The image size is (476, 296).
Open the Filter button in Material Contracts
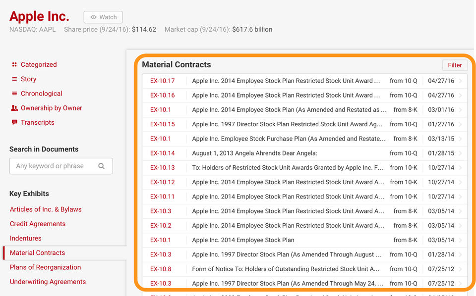(x=454, y=65)
